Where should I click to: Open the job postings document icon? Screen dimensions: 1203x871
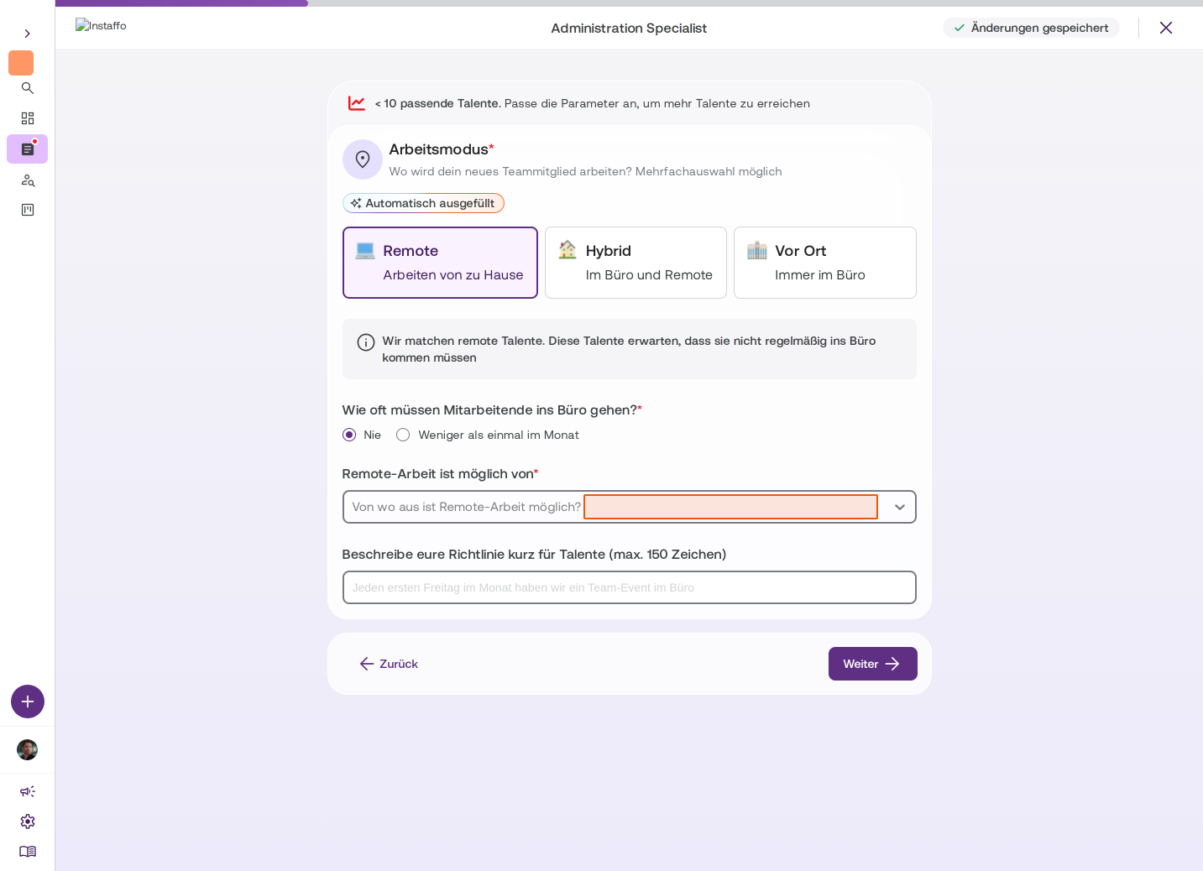[x=28, y=149]
